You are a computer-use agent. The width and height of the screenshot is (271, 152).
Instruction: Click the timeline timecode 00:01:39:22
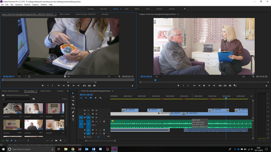point(86,95)
